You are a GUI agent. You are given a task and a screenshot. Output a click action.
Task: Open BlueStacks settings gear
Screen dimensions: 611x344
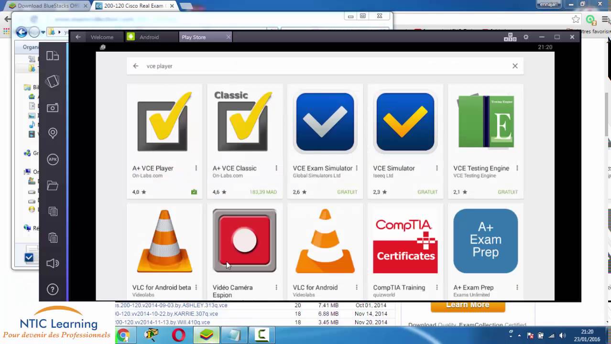[x=526, y=37]
